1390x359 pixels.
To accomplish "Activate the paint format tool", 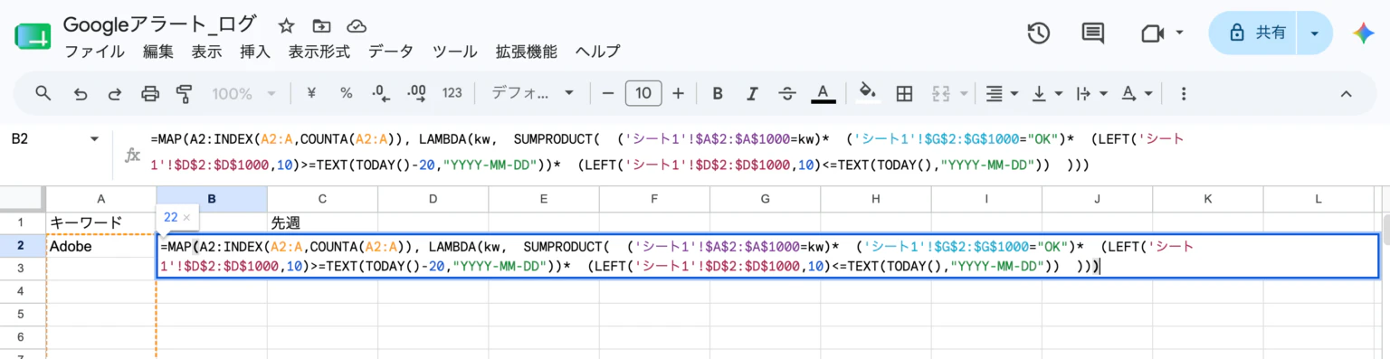I will click(x=185, y=93).
